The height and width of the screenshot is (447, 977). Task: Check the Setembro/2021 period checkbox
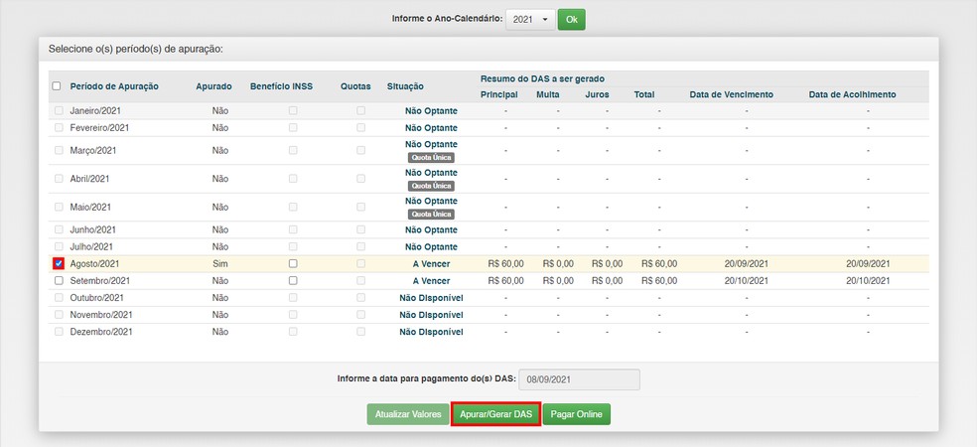click(x=58, y=281)
